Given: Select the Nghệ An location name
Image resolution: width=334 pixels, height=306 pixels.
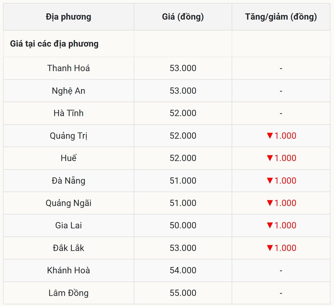Looking at the screenshot, I should 68,91.
